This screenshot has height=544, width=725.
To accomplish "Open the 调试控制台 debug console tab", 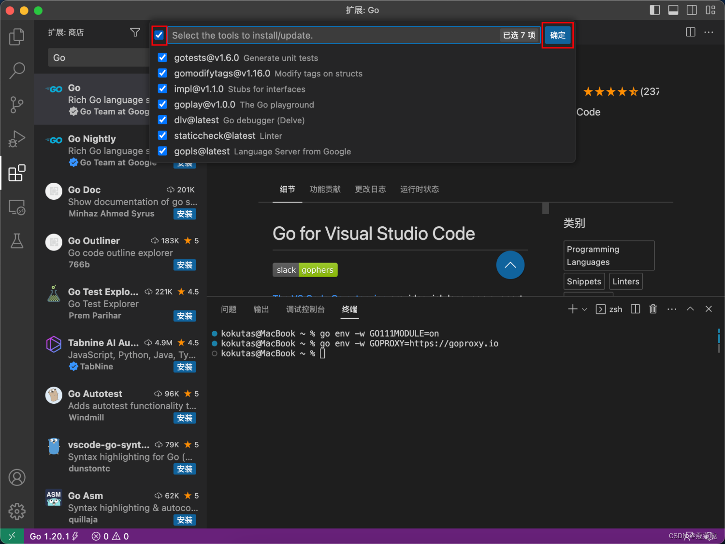I will (305, 309).
